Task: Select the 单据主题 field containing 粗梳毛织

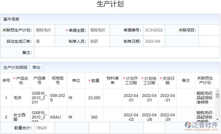Action: tap(99, 30)
